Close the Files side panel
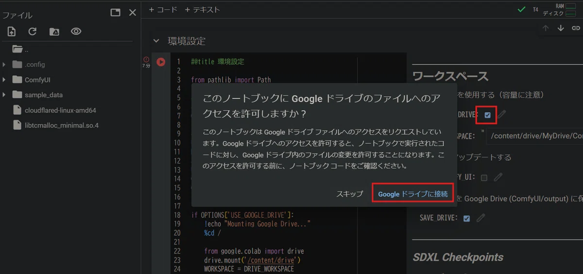 pyautogui.click(x=132, y=13)
